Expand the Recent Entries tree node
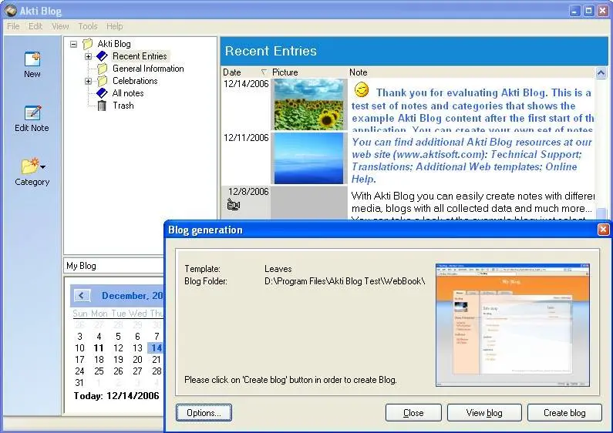Viewport: 613px width, 433px height. coord(89,56)
